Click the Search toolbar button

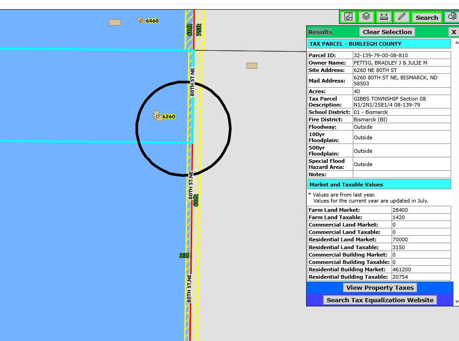click(426, 18)
